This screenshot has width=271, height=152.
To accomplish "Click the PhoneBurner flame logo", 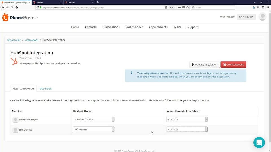I will point(5,17).
